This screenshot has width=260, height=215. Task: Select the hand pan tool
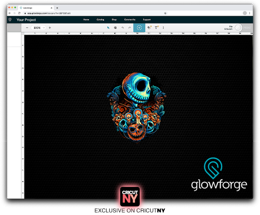click(x=115, y=28)
